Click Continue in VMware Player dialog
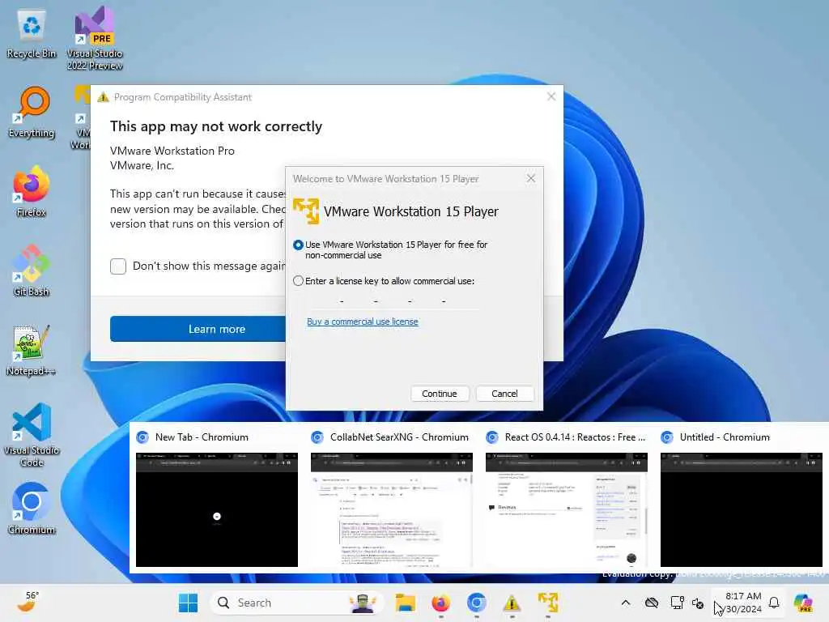The width and height of the screenshot is (829, 622). coord(440,394)
